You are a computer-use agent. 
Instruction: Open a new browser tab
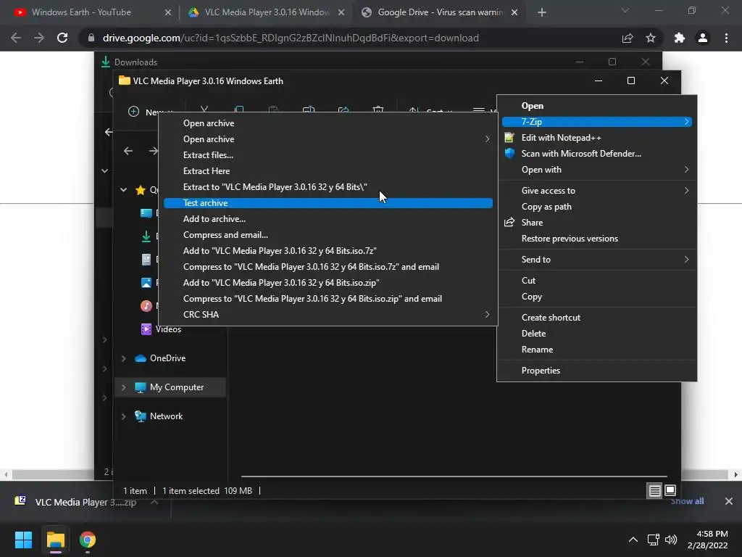542,12
